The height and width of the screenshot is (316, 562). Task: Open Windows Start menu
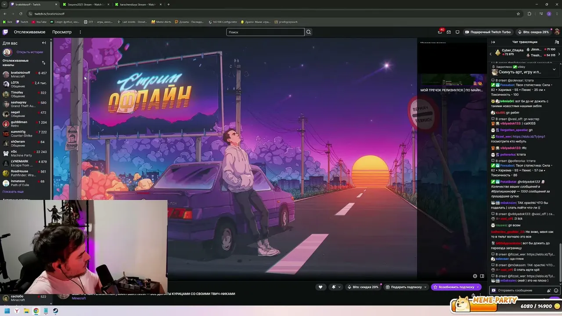click(x=7, y=311)
